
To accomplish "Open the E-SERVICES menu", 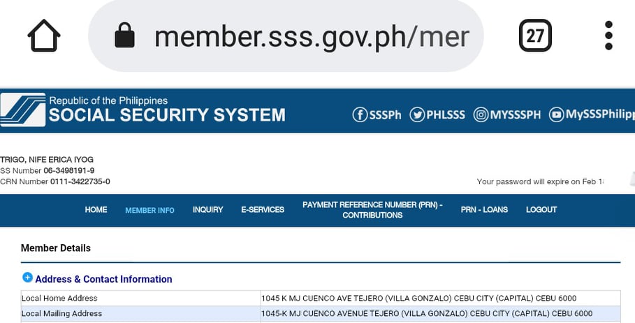I will [263, 210].
